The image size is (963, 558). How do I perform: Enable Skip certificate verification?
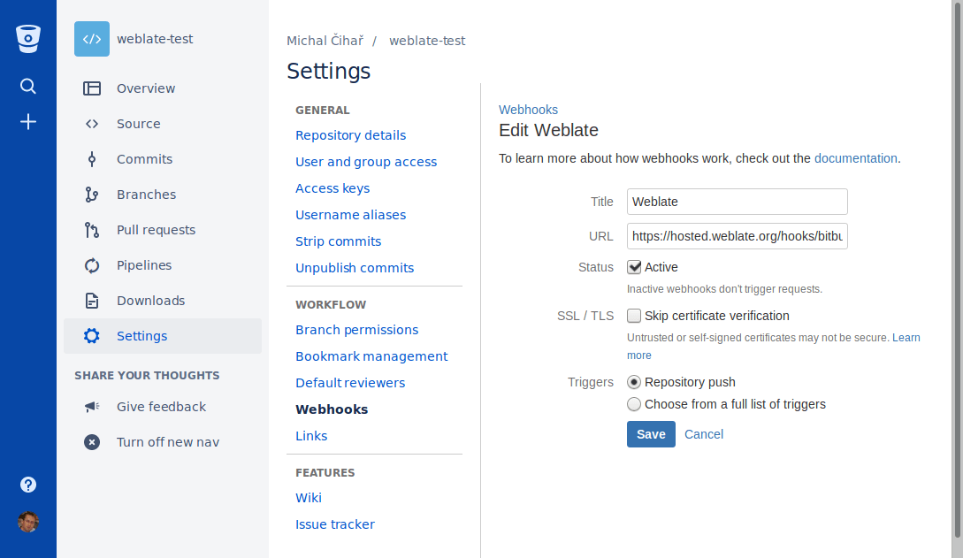point(633,315)
